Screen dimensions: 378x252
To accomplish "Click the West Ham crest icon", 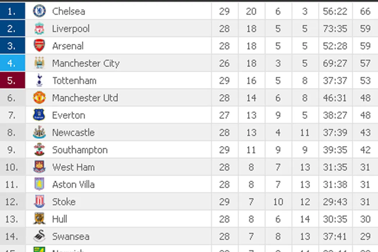I will (39, 167).
